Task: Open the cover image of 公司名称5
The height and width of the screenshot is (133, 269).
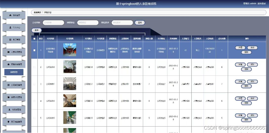Action: (70, 117)
